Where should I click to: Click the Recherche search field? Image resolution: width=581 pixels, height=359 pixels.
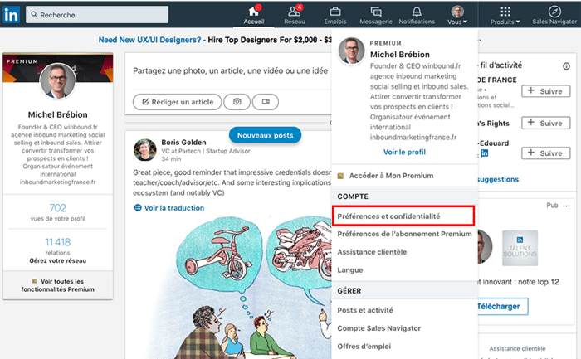pos(97,15)
